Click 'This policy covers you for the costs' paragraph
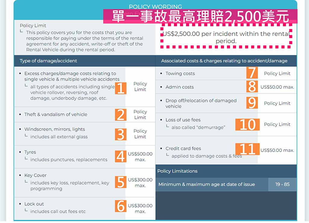 tap(85, 41)
